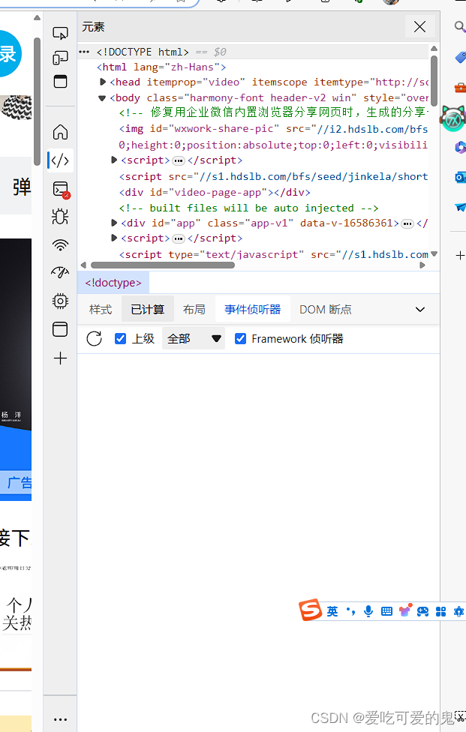
Task: Click the ellipsis before DOCTYPE line
Action: 84,52
